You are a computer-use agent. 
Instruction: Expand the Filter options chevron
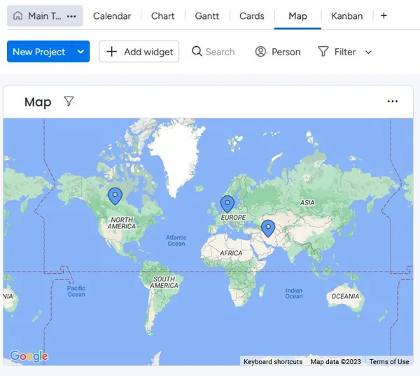point(369,52)
